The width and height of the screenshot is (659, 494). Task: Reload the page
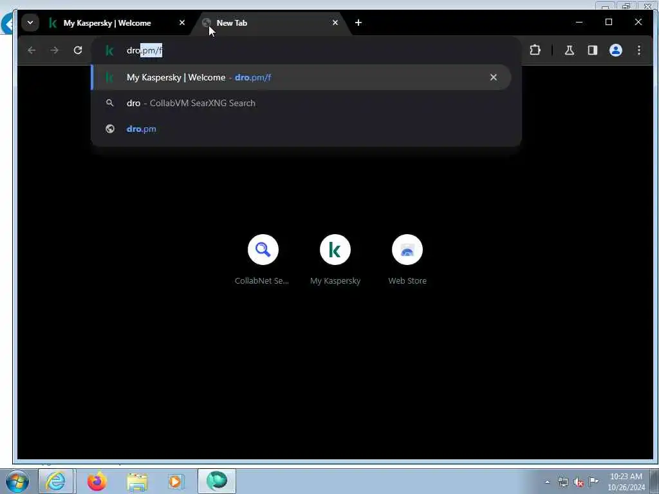click(x=78, y=50)
